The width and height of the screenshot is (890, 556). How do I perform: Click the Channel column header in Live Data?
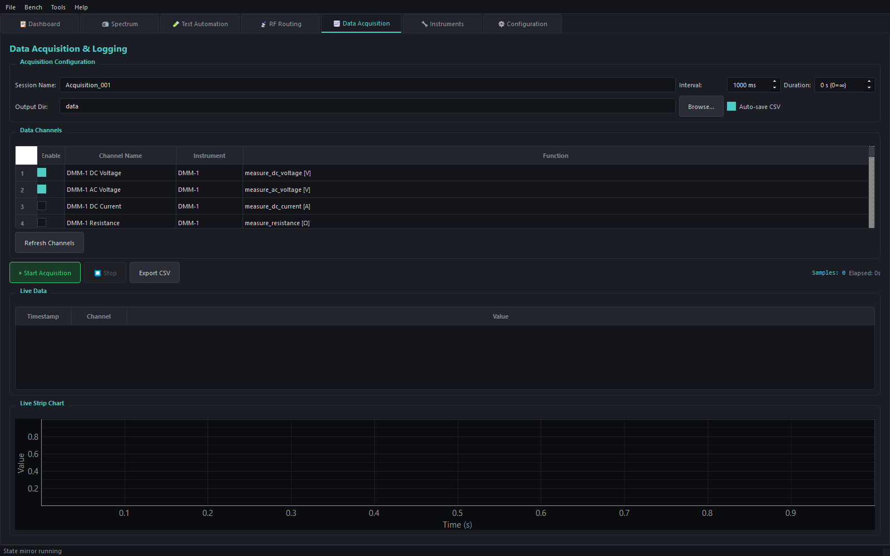[x=99, y=316]
